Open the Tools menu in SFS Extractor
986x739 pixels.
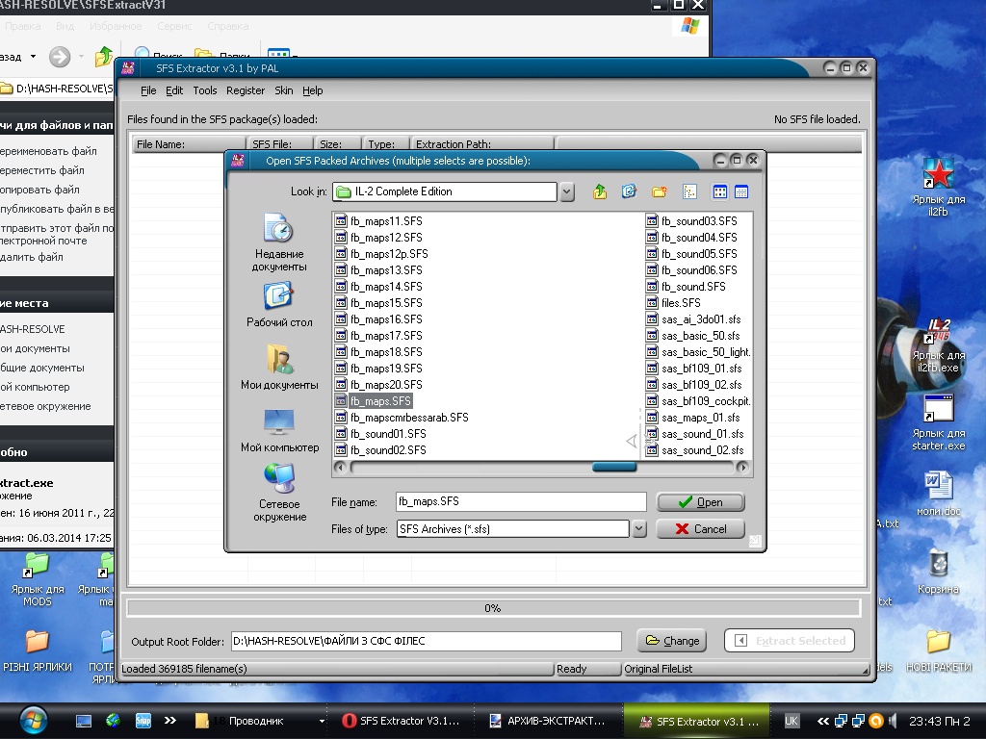[x=205, y=90]
